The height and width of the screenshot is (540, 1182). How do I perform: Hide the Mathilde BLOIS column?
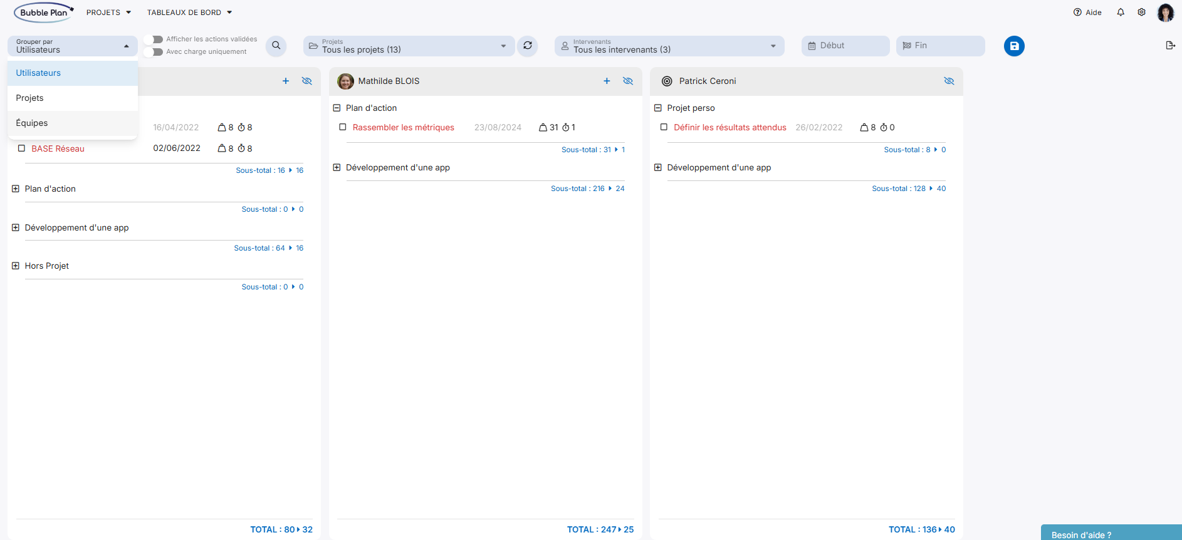click(x=628, y=81)
